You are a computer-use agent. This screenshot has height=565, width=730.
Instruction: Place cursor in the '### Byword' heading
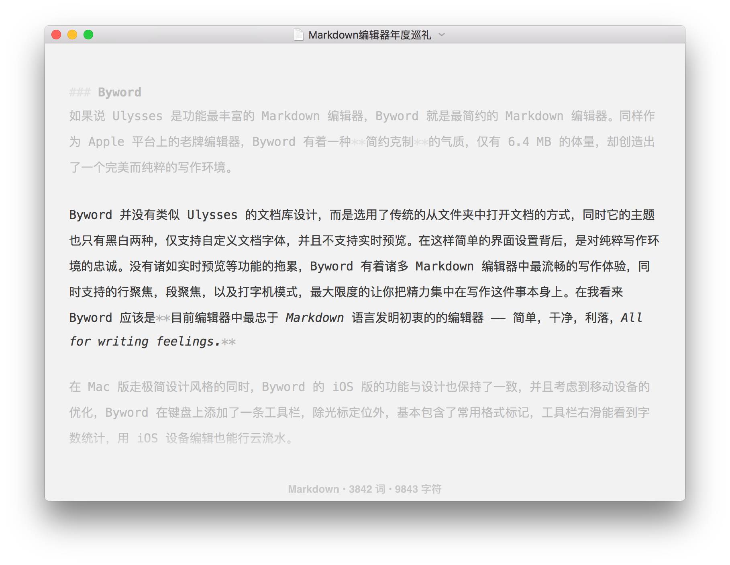pyautogui.click(x=105, y=92)
